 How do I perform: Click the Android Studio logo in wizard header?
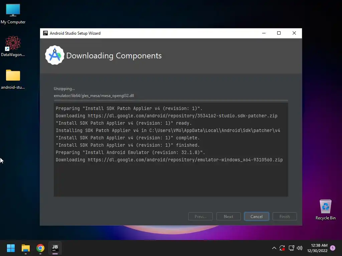(54, 55)
